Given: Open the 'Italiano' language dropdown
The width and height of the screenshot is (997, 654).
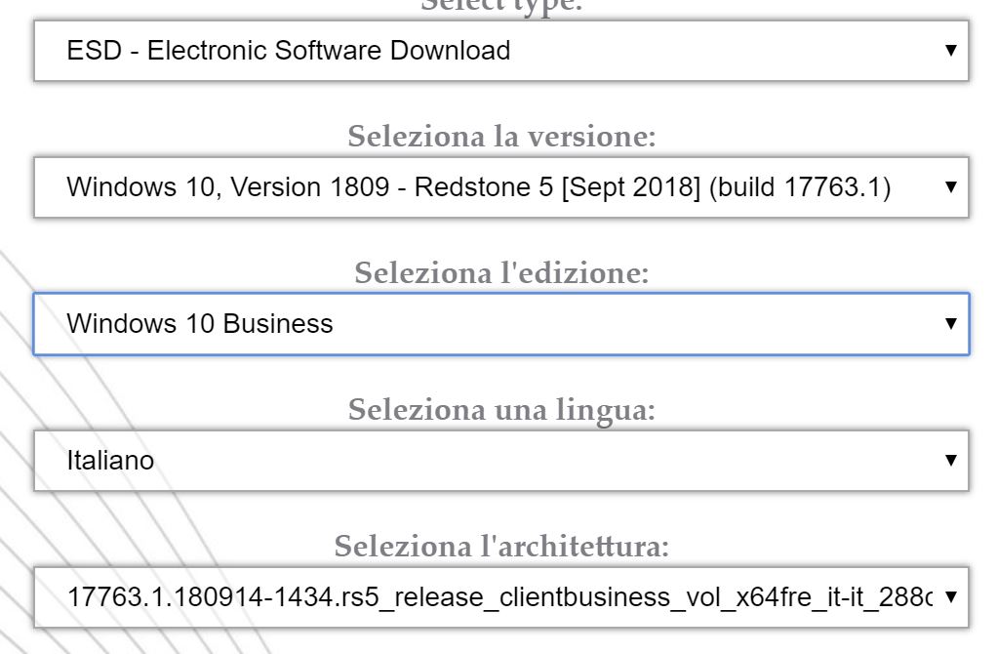Looking at the screenshot, I should 488,460.
